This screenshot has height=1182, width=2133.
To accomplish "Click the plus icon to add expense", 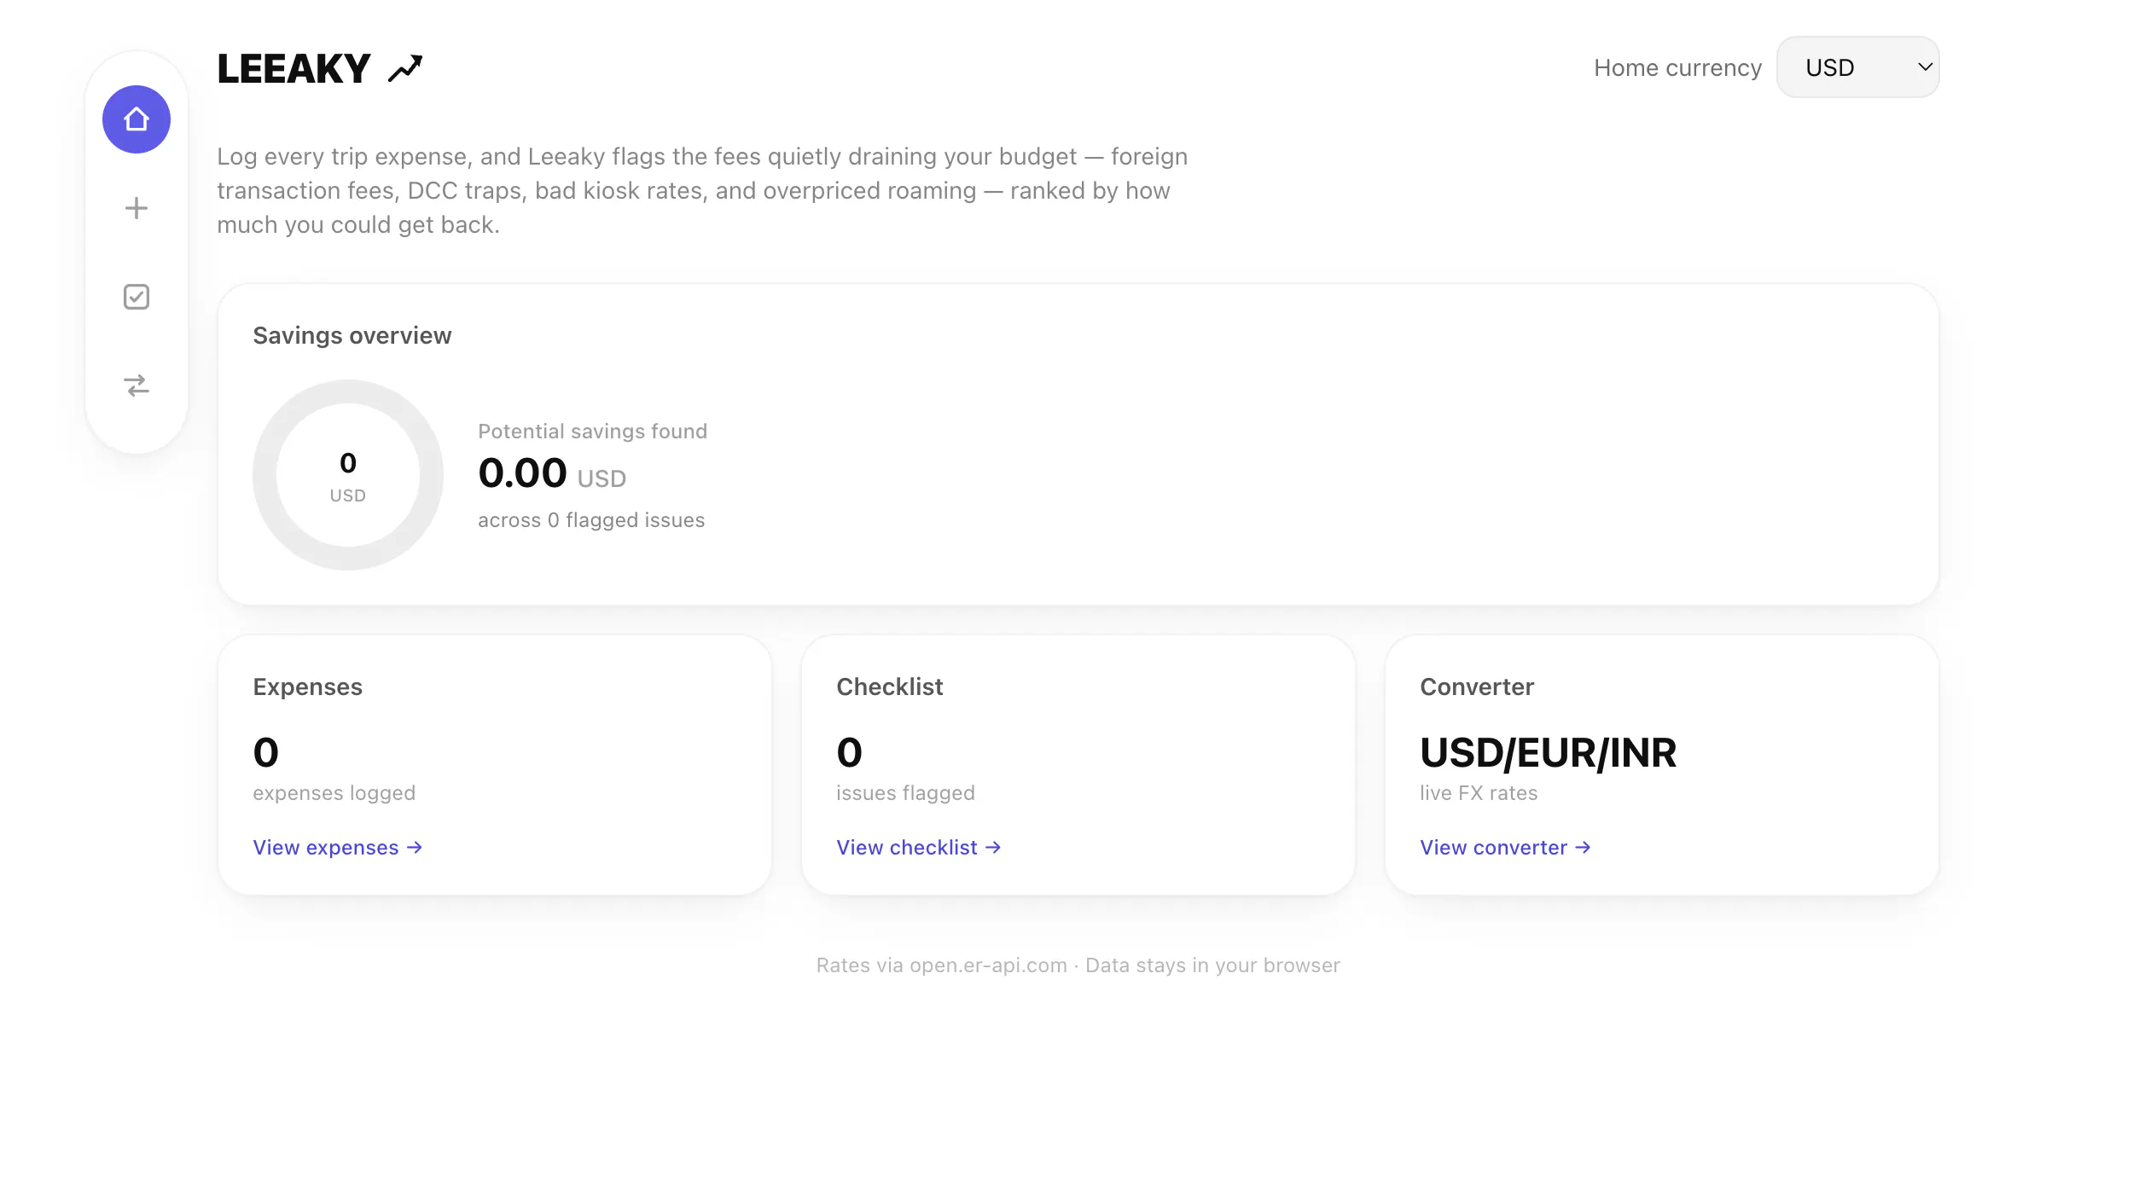I will [x=137, y=208].
